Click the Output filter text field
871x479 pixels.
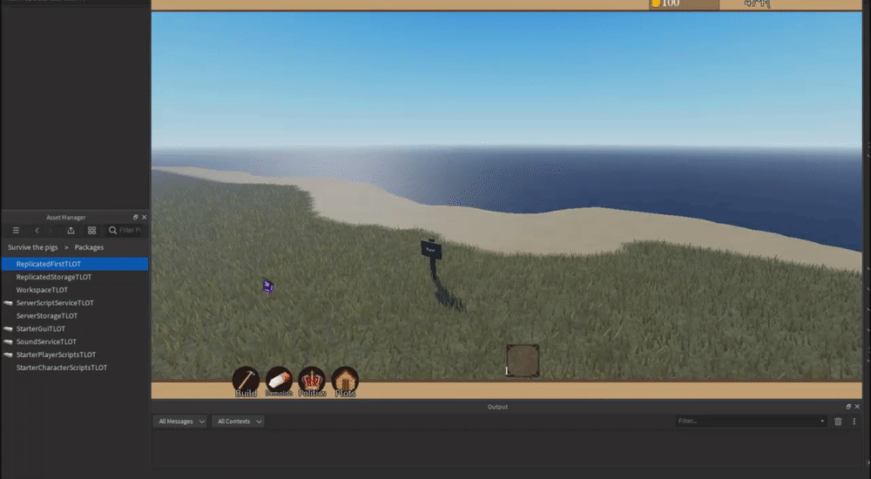[746, 422]
